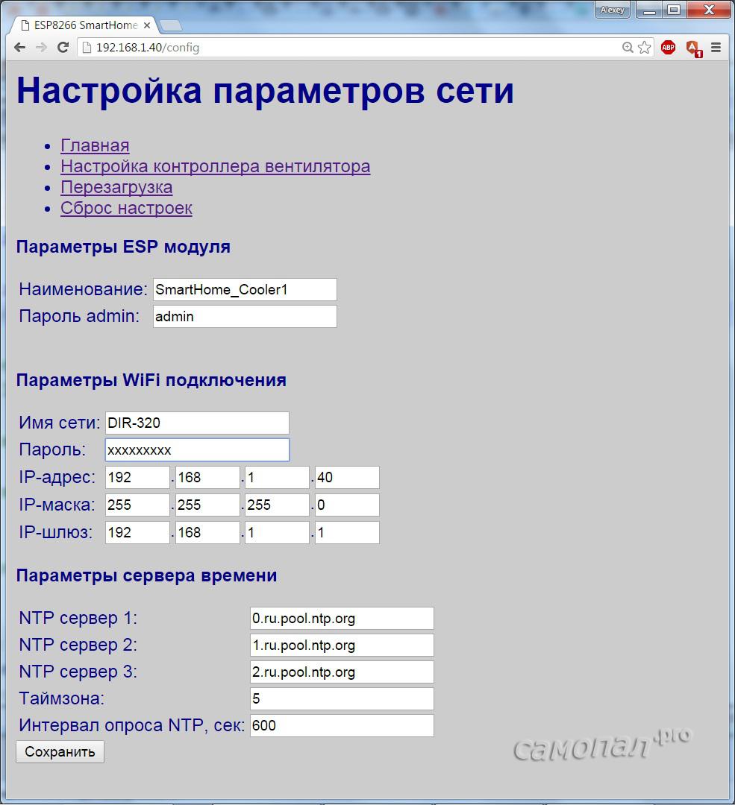Open Настройка контроллера вентилятора link
Screen dimensions: 735x805
[x=216, y=166]
